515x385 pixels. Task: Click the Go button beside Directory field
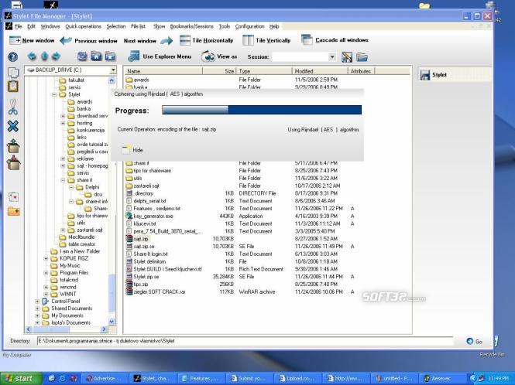coord(474,342)
